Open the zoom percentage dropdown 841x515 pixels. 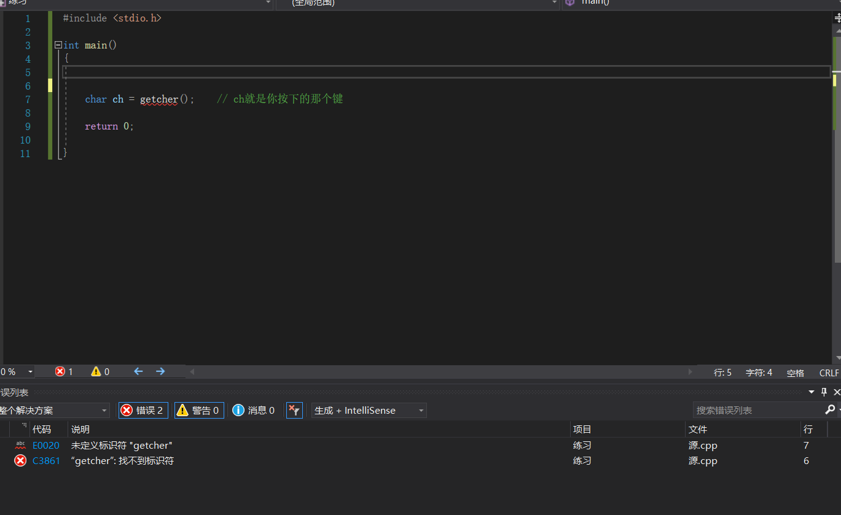click(31, 372)
